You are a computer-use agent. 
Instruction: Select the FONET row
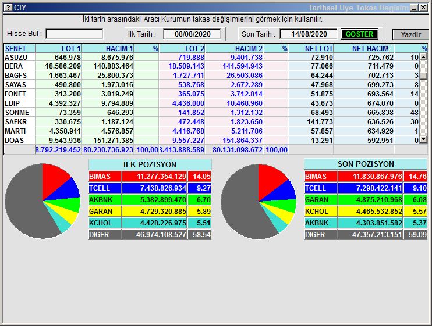[211, 94]
